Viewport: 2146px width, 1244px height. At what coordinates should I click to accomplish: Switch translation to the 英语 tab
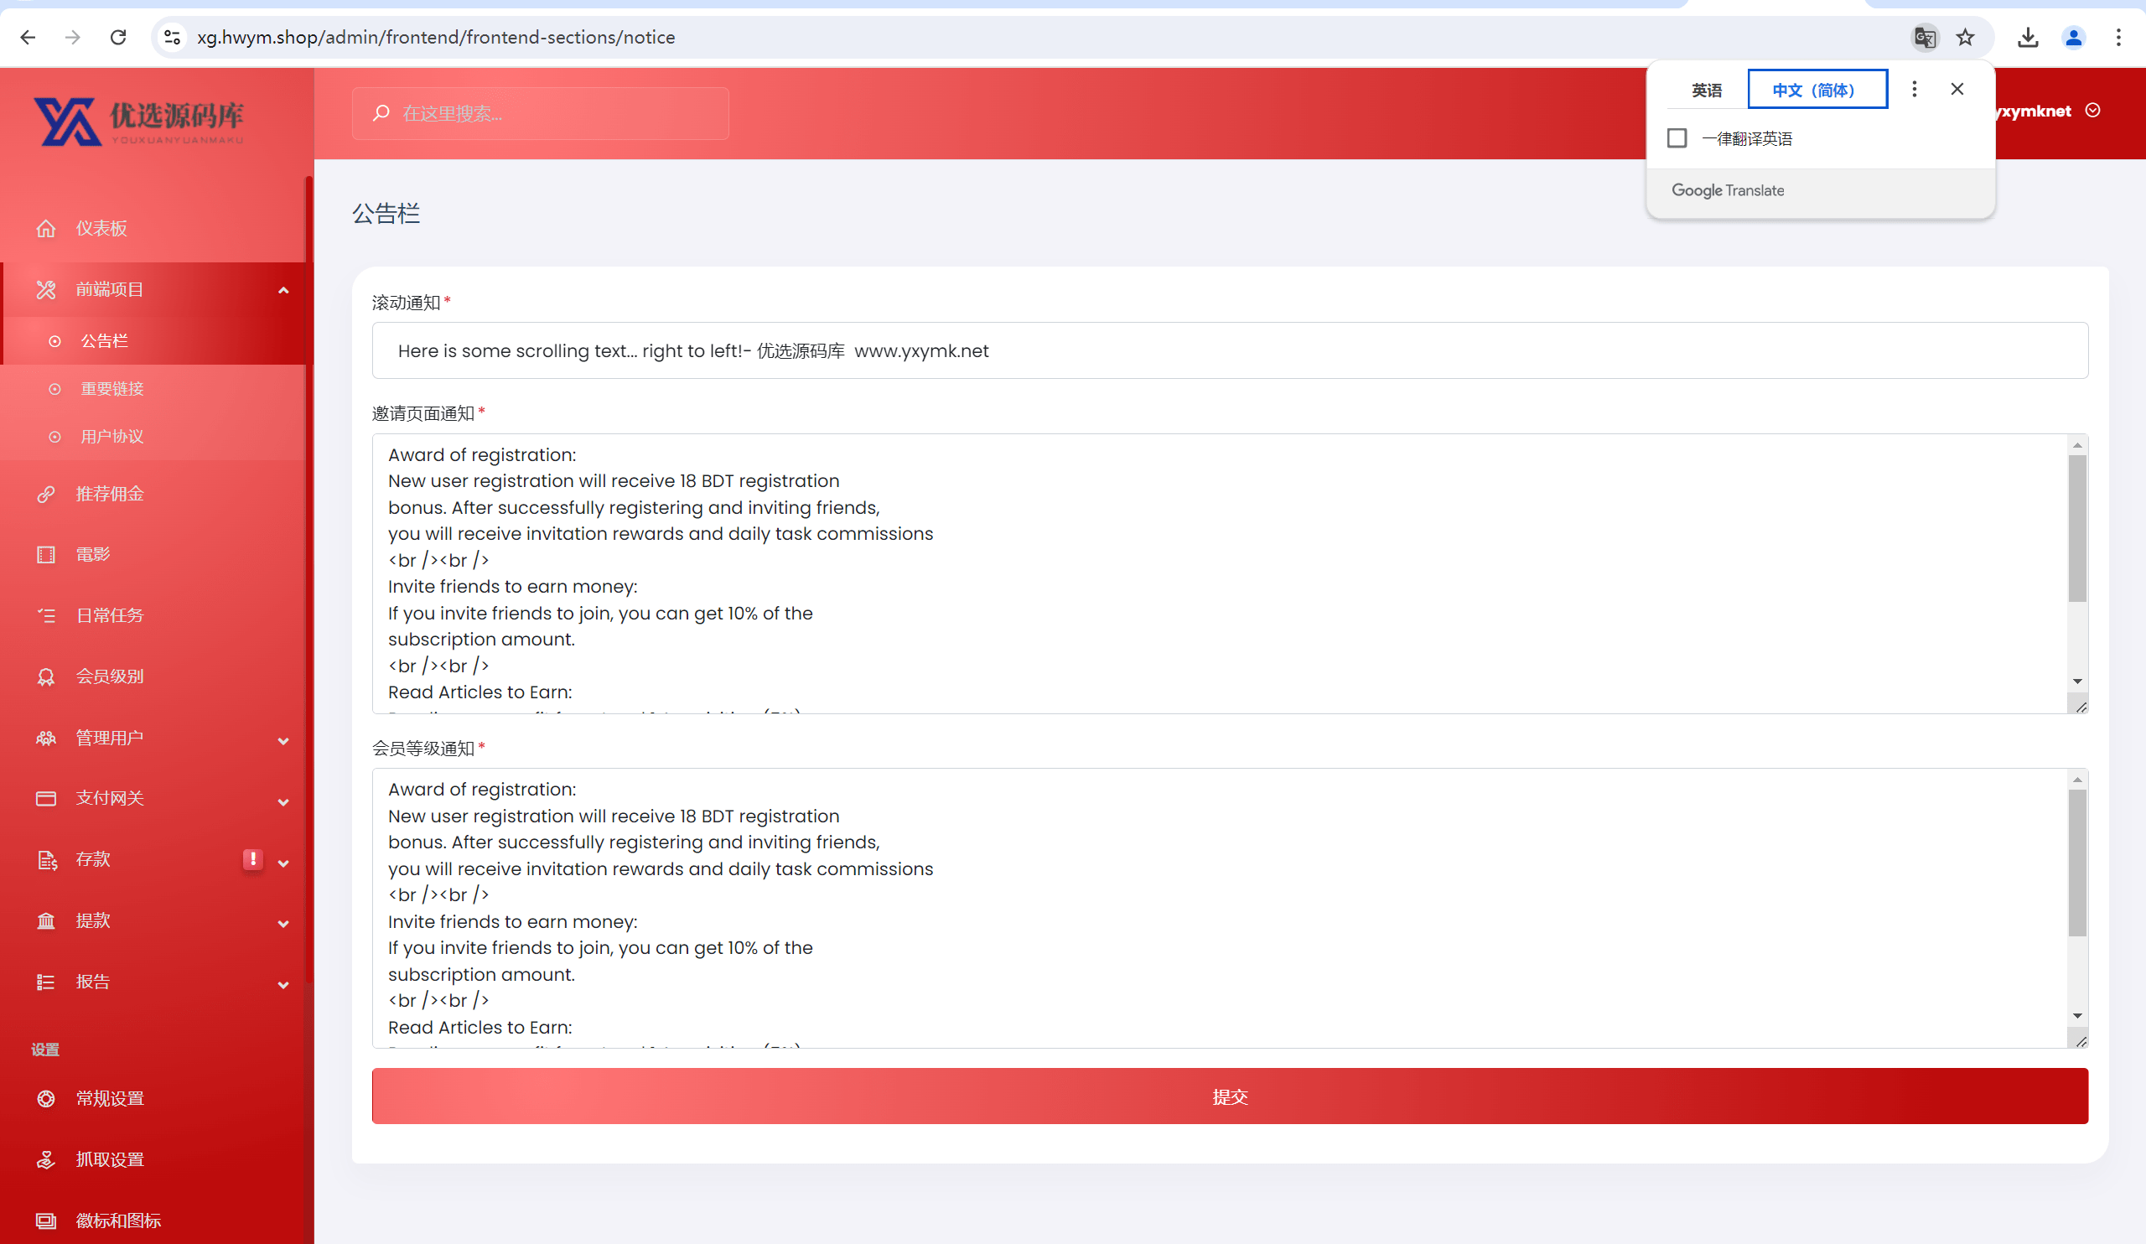[x=1707, y=90]
